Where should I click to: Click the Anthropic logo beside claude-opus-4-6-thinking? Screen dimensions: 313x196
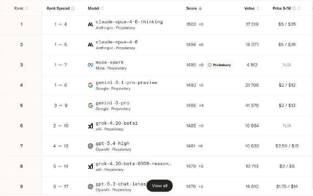point(90,25)
